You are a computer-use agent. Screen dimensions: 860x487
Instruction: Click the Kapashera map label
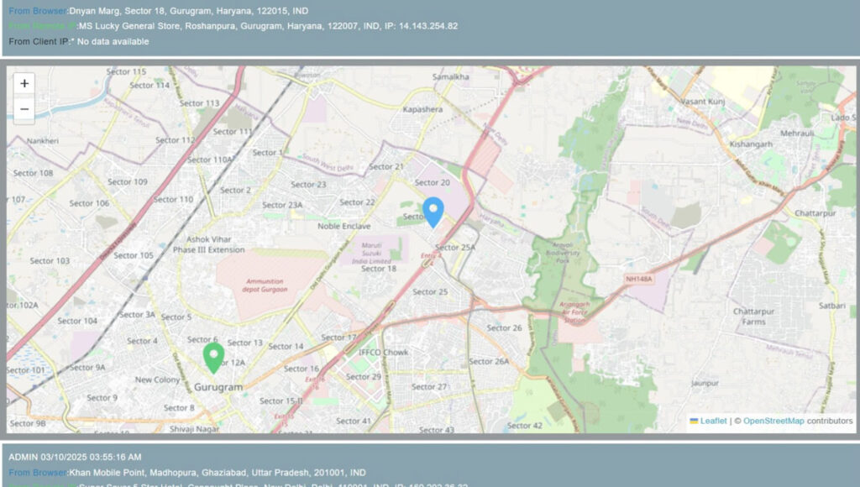click(x=422, y=110)
